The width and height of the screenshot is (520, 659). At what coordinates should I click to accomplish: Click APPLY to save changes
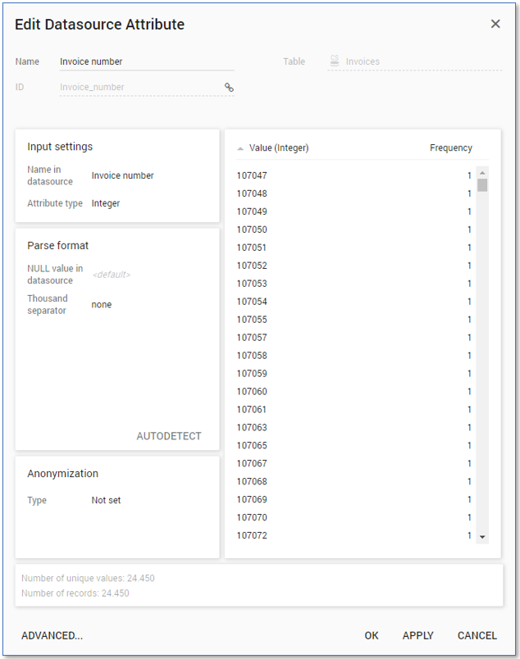pos(417,635)
